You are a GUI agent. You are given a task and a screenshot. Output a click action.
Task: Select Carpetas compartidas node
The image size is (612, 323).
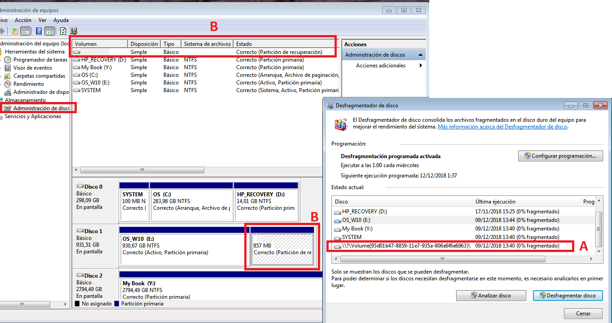39,76
